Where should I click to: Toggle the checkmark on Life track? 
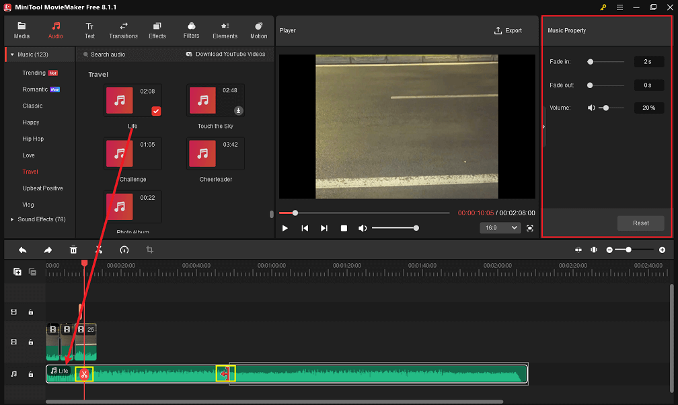click(x=156, y=111)
